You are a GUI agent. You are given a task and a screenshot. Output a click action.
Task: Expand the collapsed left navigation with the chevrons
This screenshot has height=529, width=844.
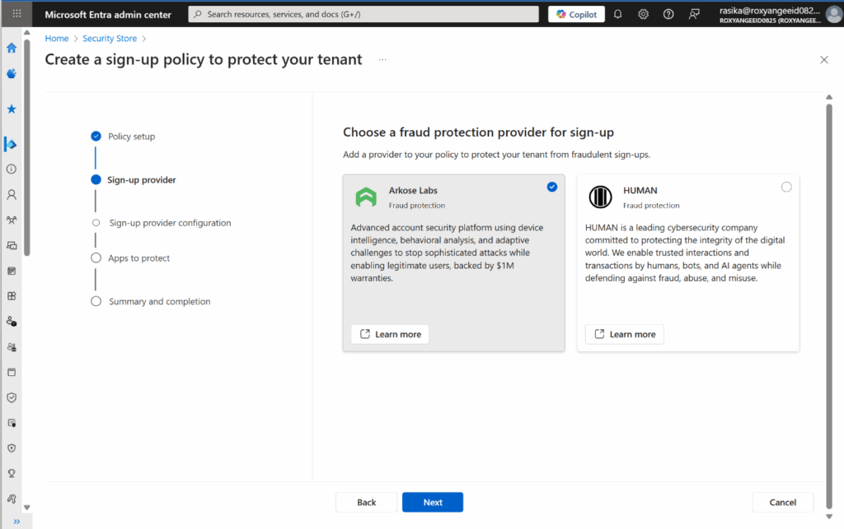coord(15,521)
